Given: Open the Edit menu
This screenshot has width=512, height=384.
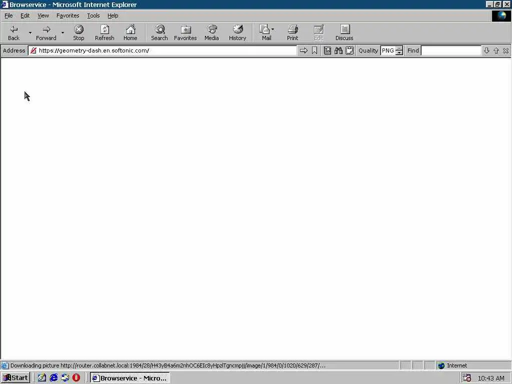Looking at the screenshot, I should [25, 15].
